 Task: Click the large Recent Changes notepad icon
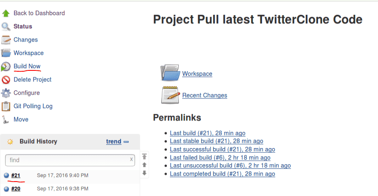170,95
